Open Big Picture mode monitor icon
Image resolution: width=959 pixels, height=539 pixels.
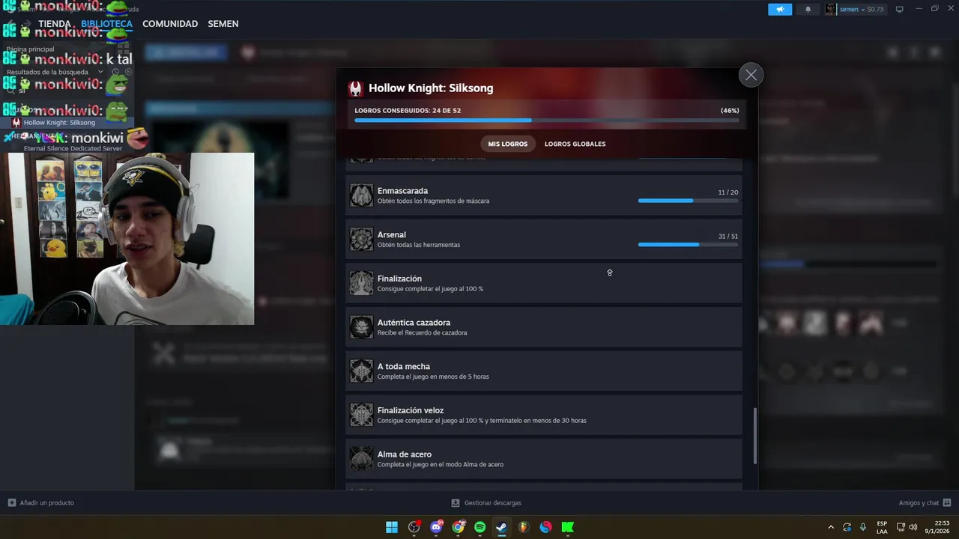coord(899,9)
